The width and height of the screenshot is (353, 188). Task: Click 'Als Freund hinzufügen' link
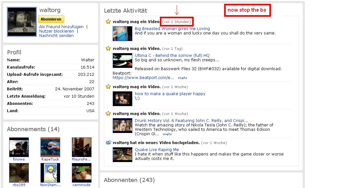pos(61,27)
